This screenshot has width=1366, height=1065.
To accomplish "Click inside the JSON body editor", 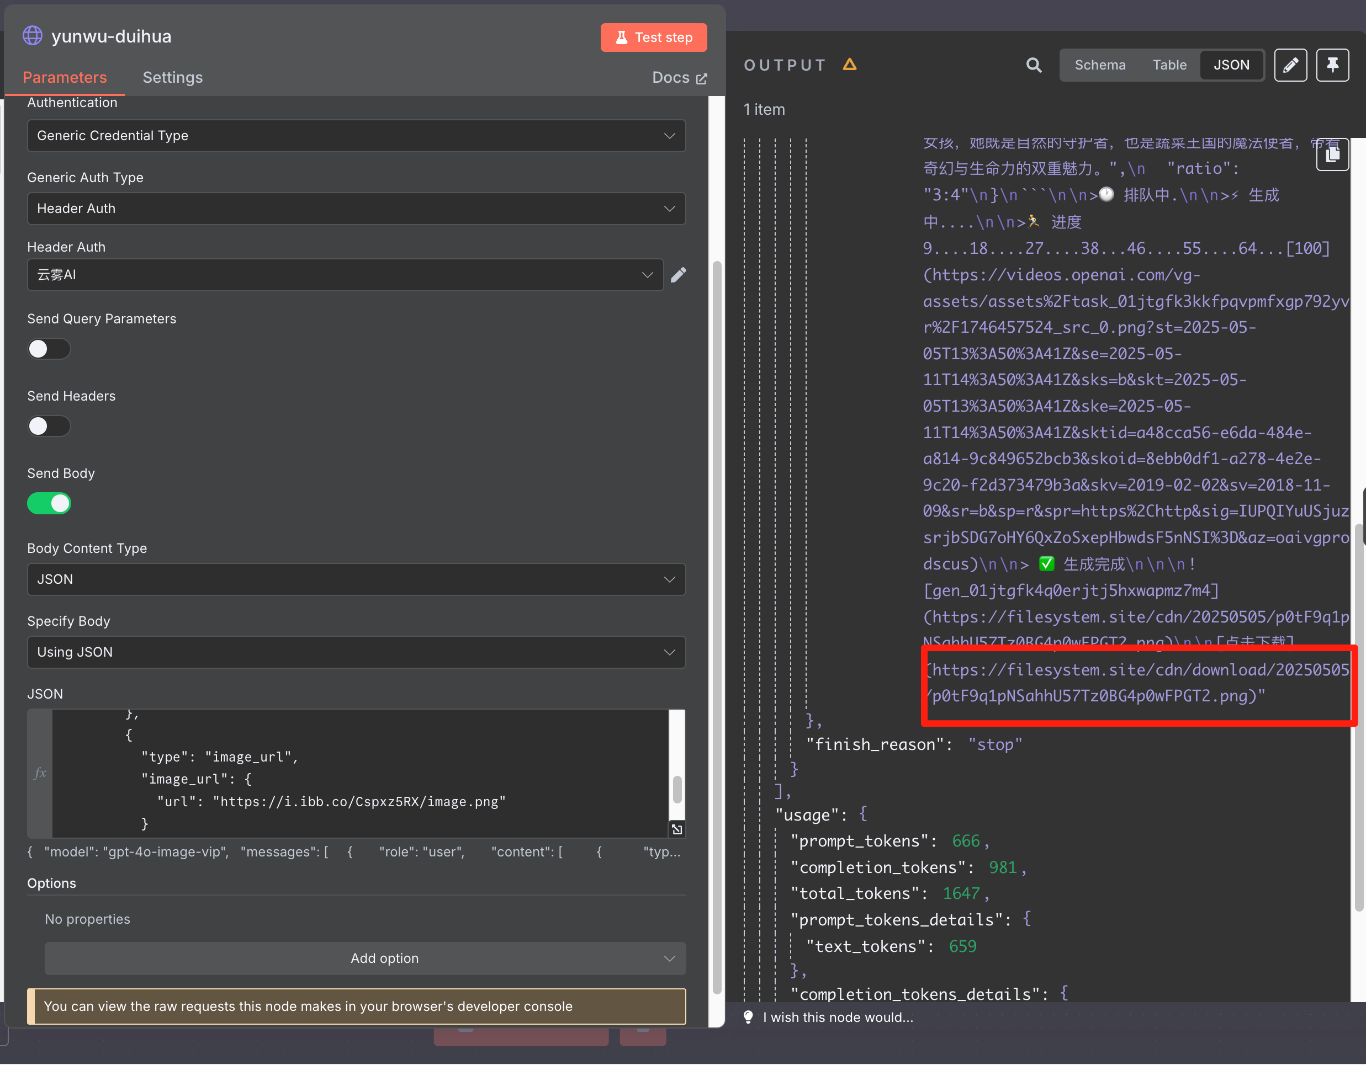I will (x=359, y=774).
